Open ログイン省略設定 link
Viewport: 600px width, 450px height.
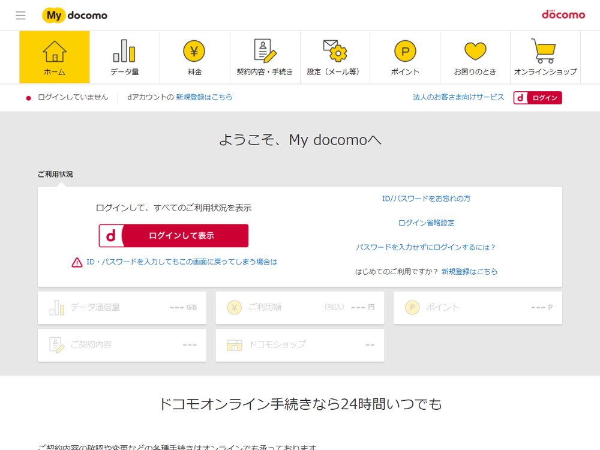[426, 223]
